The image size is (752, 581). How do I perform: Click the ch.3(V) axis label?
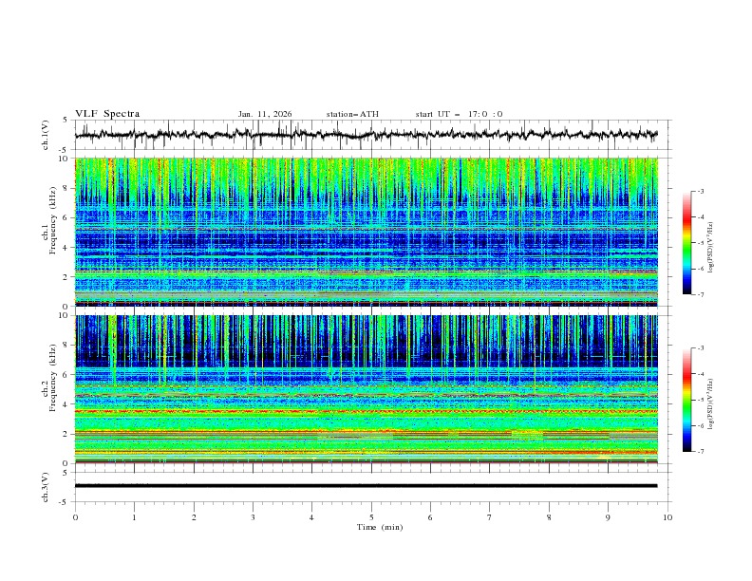point(46,486)
